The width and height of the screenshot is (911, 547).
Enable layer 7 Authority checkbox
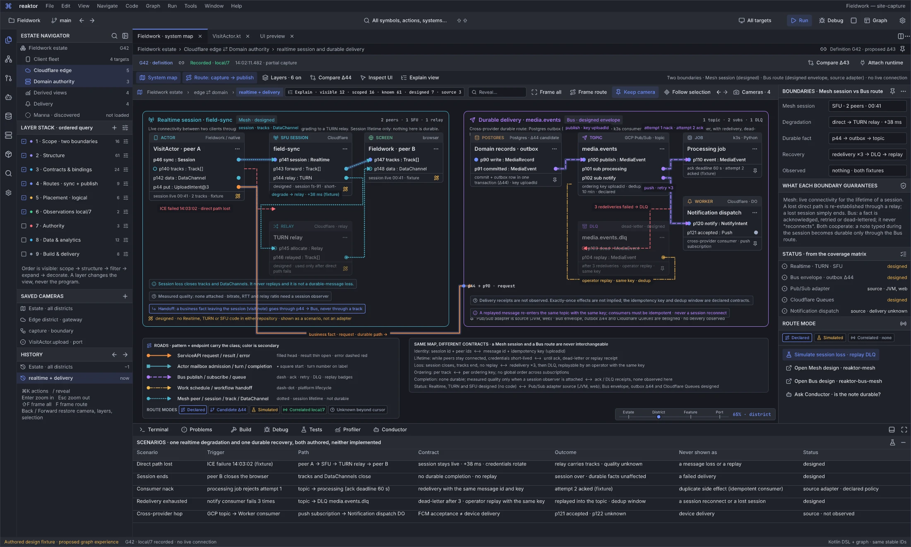click(24, 226)
